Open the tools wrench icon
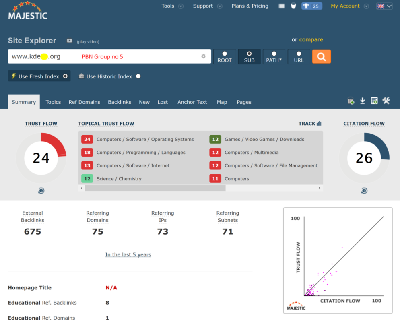Screen dimensions: 400x322 click(x=386, y=101)
